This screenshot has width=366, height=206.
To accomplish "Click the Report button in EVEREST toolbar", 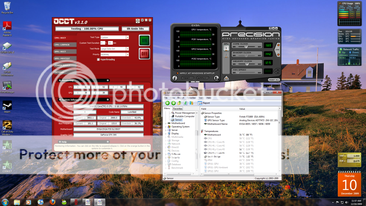I will click(x=204, y=103).
